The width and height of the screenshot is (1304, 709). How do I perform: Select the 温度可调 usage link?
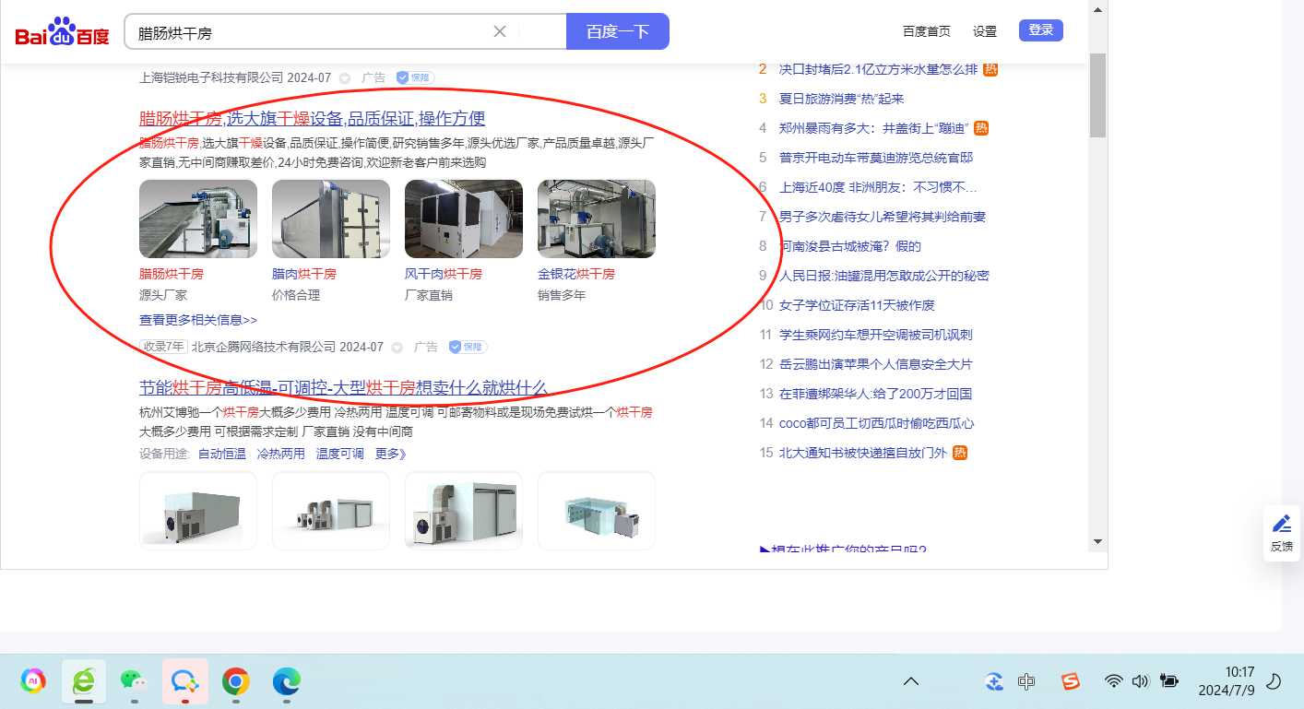(x=340, y=454)
